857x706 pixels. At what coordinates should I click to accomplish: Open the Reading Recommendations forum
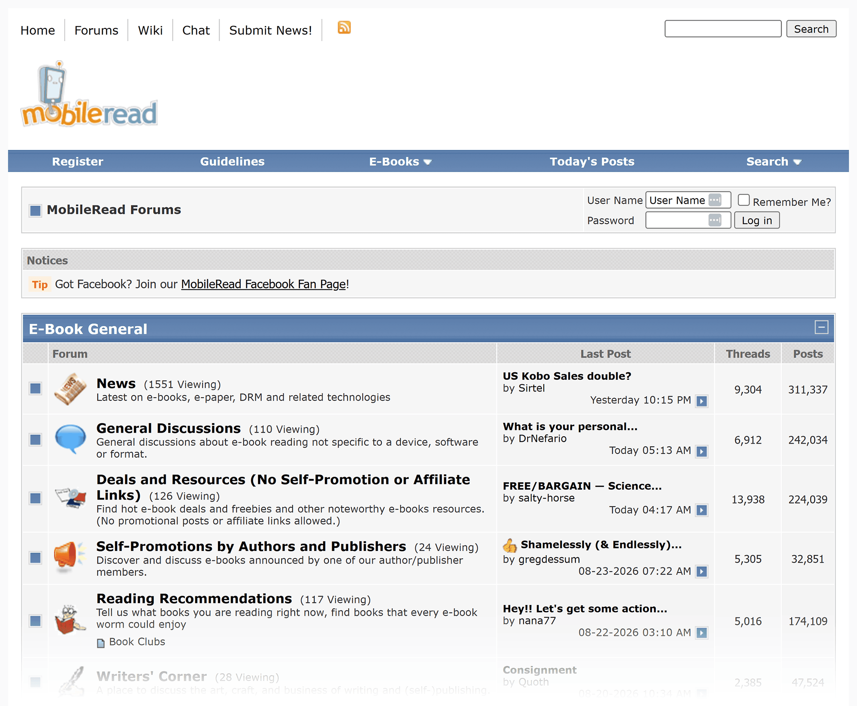[194, 599]
